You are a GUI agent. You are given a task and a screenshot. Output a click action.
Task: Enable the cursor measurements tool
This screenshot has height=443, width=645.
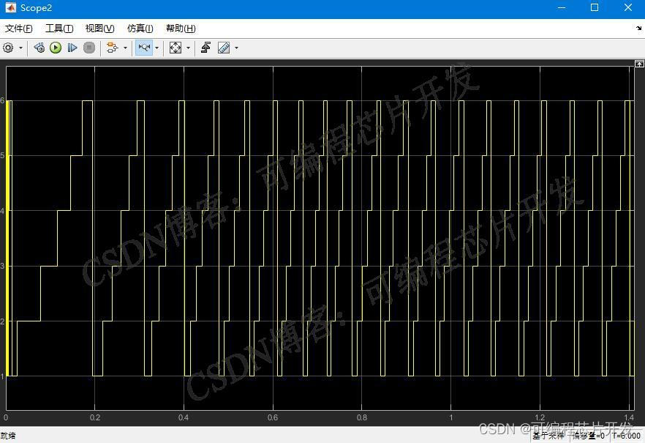(x=224, y=48)
